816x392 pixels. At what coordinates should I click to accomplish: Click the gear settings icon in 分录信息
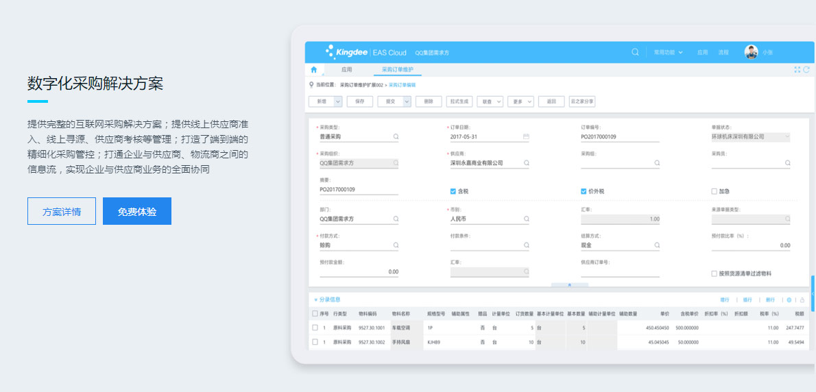[x=789, y=300]
